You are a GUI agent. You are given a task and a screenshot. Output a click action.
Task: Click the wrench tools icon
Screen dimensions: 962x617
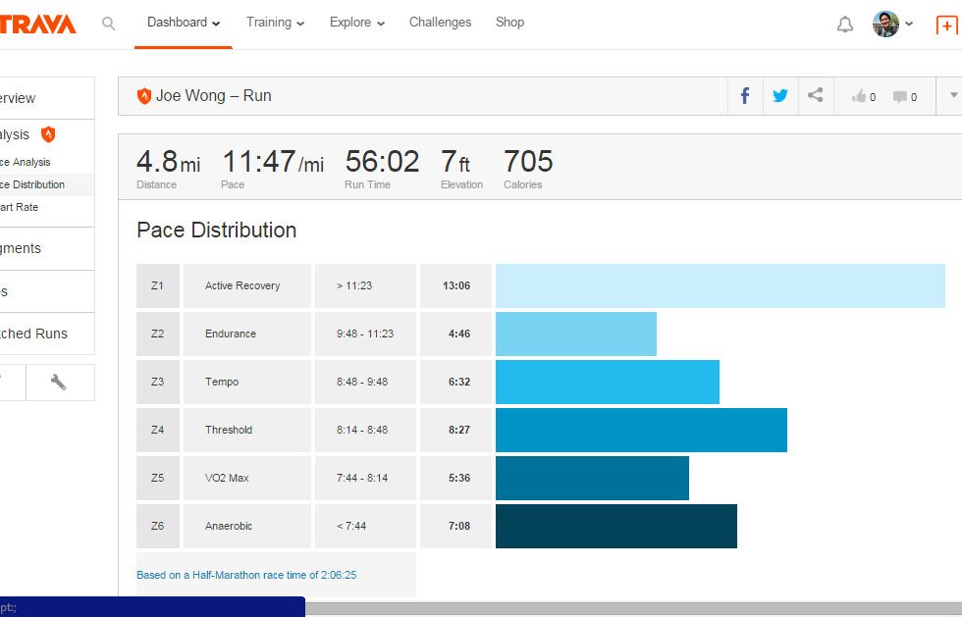tap(59, 383)
